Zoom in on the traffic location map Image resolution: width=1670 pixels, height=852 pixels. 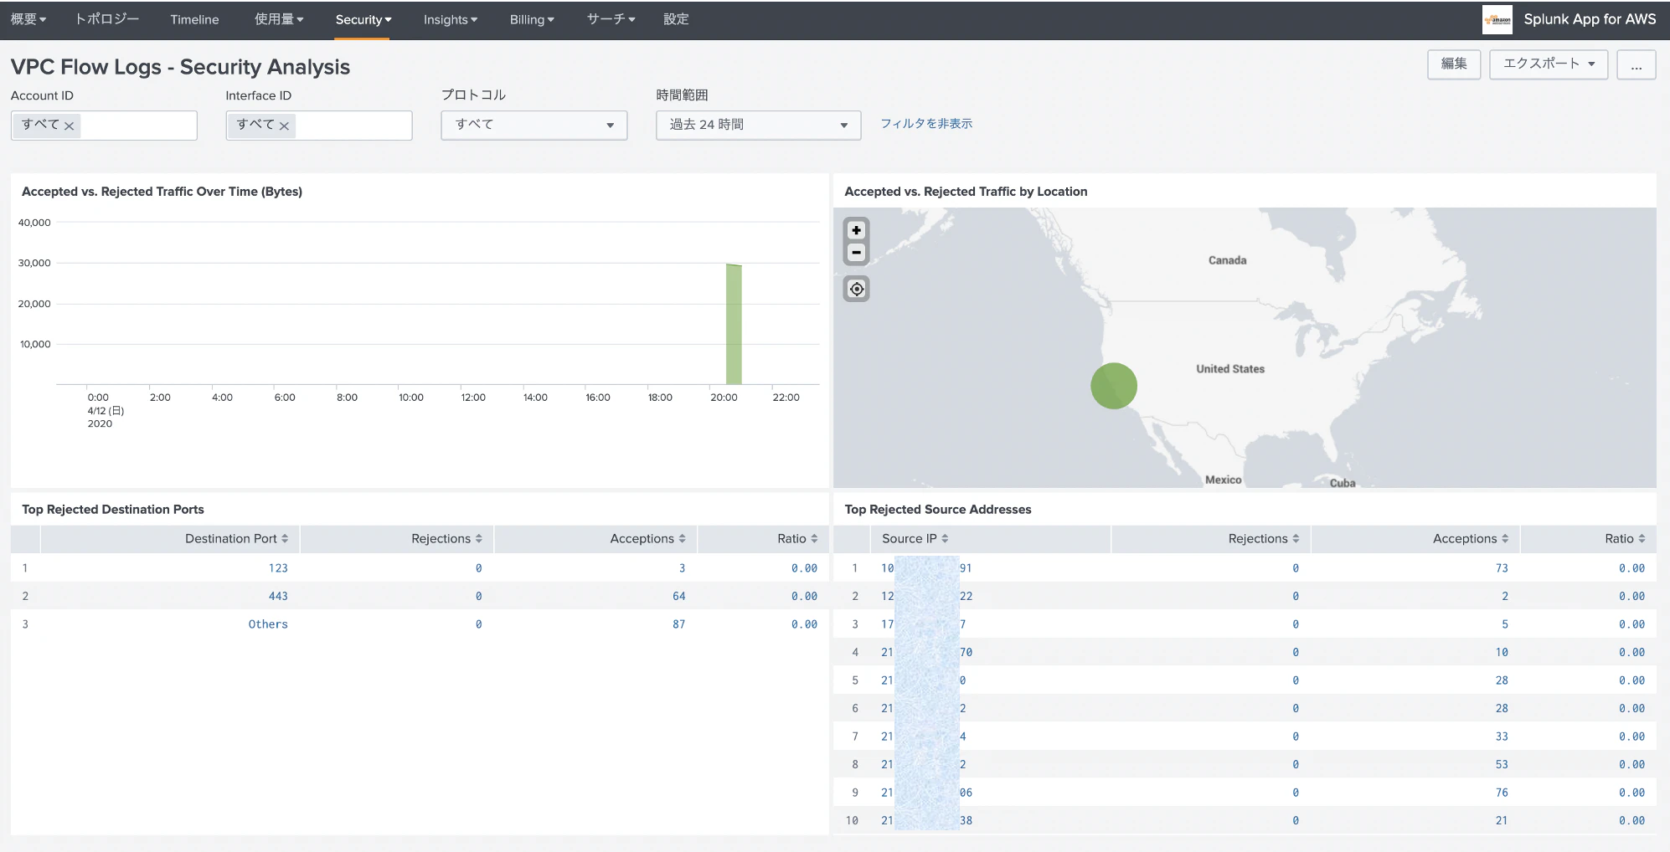[856, 230]
